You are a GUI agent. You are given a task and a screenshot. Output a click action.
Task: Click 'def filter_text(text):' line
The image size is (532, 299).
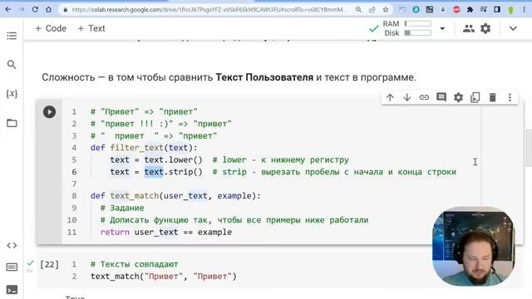coord(144,148)
